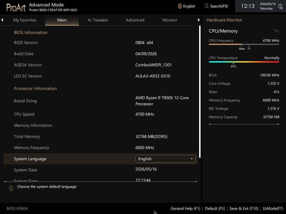Open the clock settings gear icon
286x214 pixels.
280,6
